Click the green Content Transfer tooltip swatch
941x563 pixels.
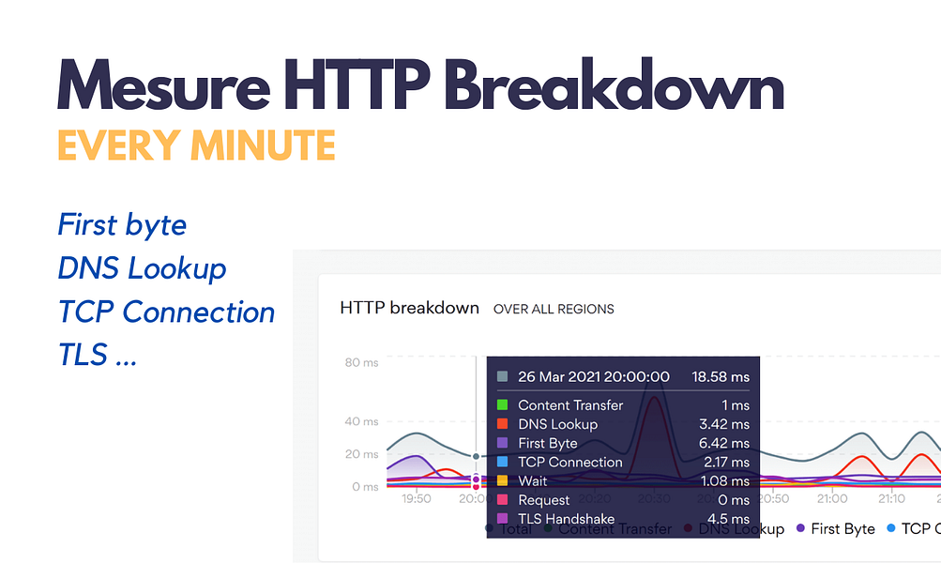502,405
